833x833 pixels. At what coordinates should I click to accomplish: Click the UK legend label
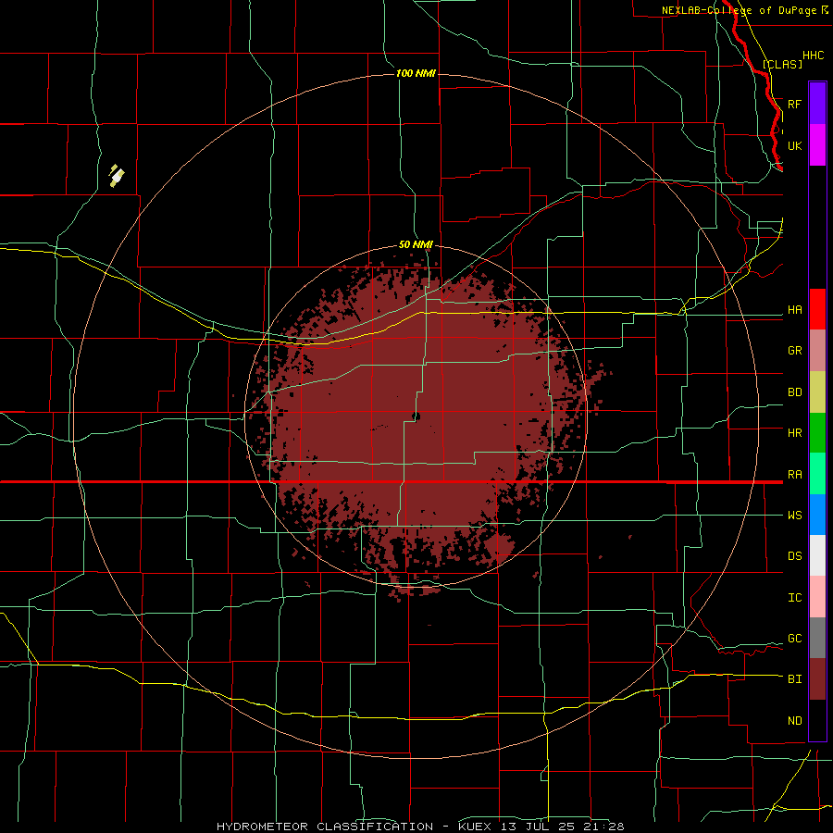click(x=794, y=145)
